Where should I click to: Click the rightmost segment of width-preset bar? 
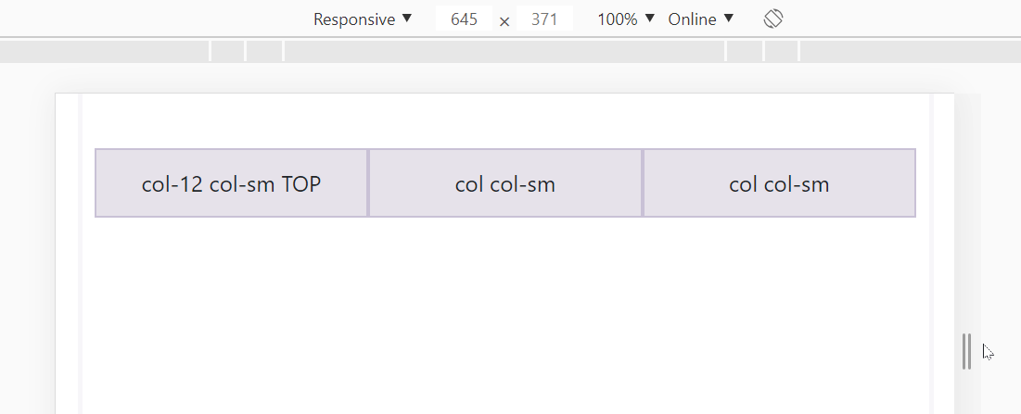tap(911, 51)
